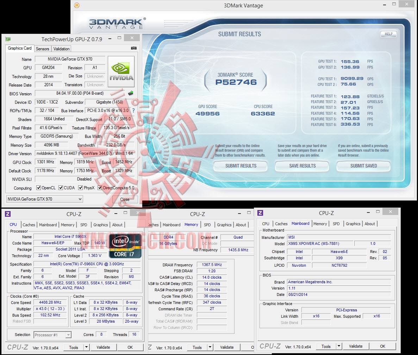Click the 3DMark score P52746
The width and height of the screenshot is (418, 355).
click(236, 82)
